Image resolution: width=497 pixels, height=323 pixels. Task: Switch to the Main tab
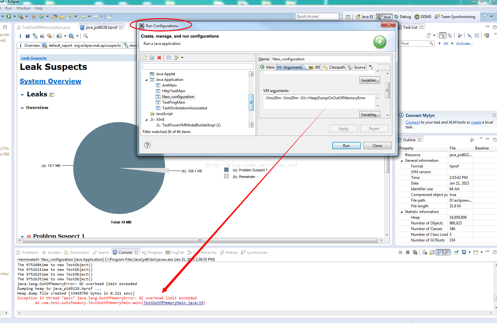tap(267, 67)
